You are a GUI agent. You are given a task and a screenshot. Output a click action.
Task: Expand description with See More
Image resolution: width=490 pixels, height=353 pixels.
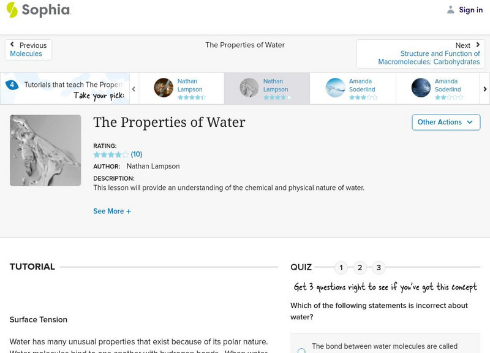tap(111, 211)
